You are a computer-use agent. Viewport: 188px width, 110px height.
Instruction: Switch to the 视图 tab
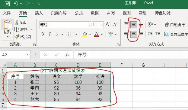(x=127, y=13)
